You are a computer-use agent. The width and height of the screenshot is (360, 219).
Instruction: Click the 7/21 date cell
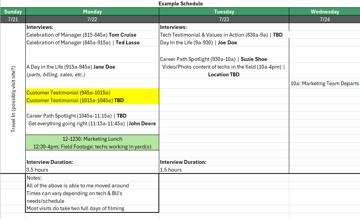pos(13,19)
